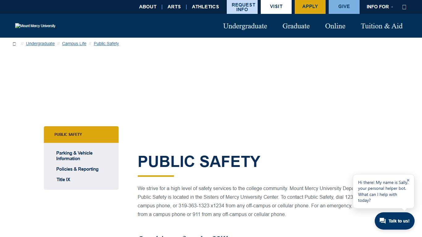Open the search icon in top bar
The image size is (422, 237).
click(x=404, y=6)
